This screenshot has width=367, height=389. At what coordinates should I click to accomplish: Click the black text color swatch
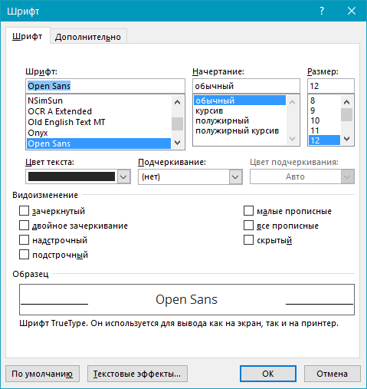pos(71,176)
